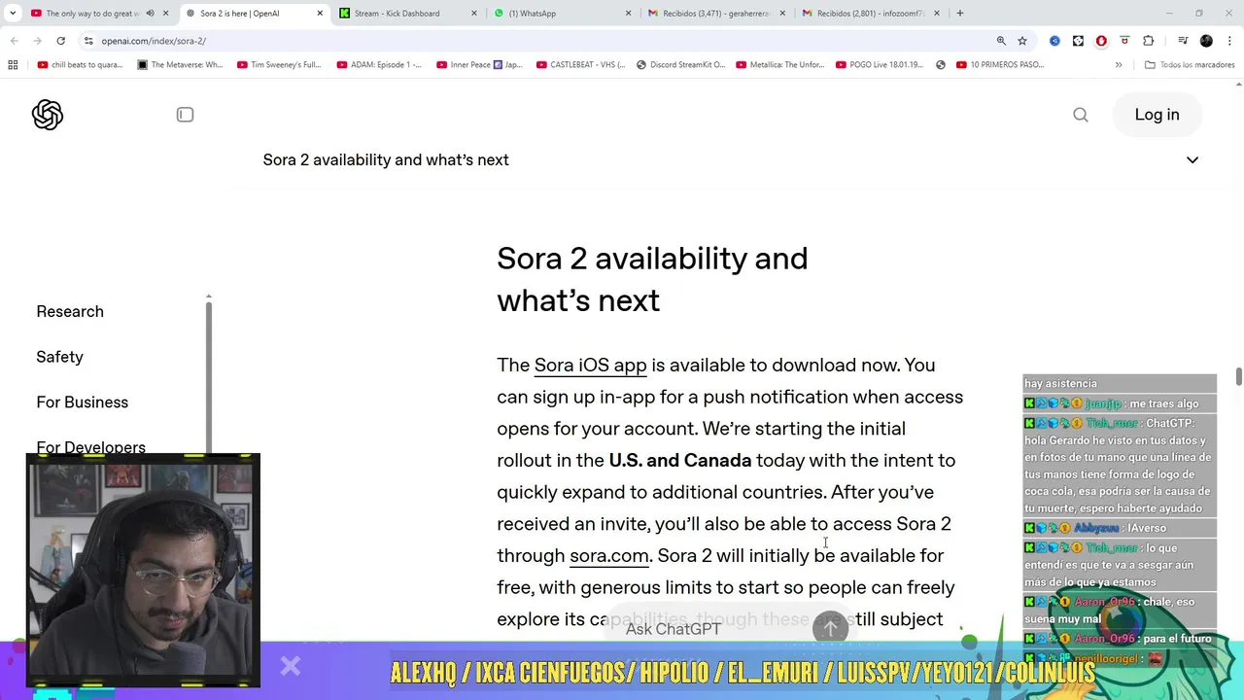Bookmark this page with the star

1022,41
